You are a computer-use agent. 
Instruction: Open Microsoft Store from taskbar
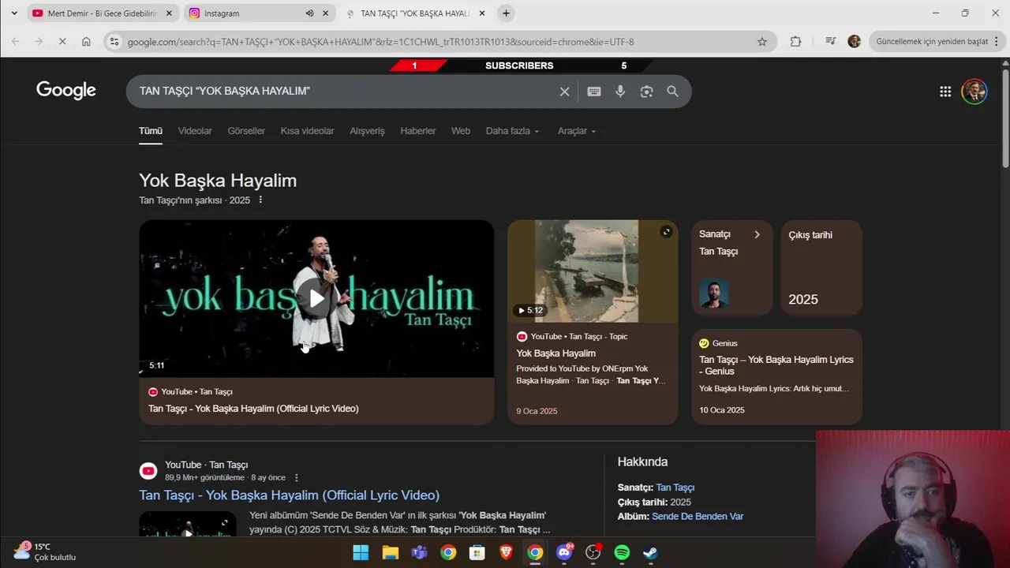click(x=477, y=552)
